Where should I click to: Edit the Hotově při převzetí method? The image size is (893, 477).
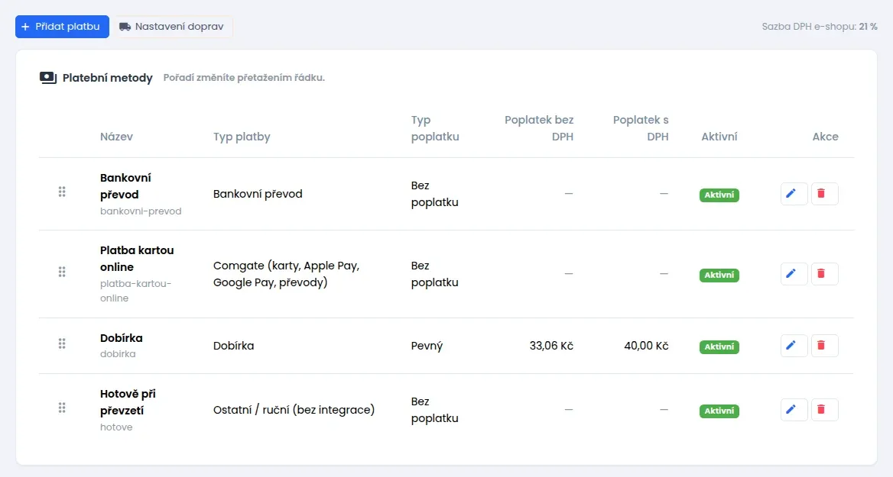pyautogui.click(x=794, y=410)
